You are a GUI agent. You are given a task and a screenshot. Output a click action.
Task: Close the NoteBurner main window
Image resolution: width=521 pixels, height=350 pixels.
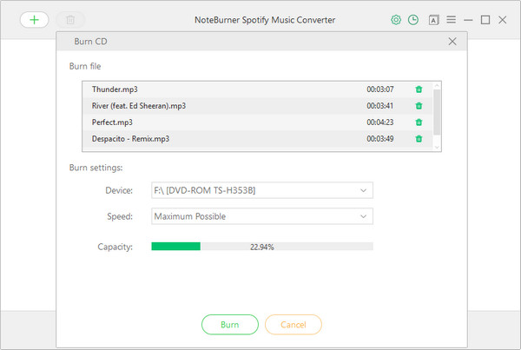[503, 20]
